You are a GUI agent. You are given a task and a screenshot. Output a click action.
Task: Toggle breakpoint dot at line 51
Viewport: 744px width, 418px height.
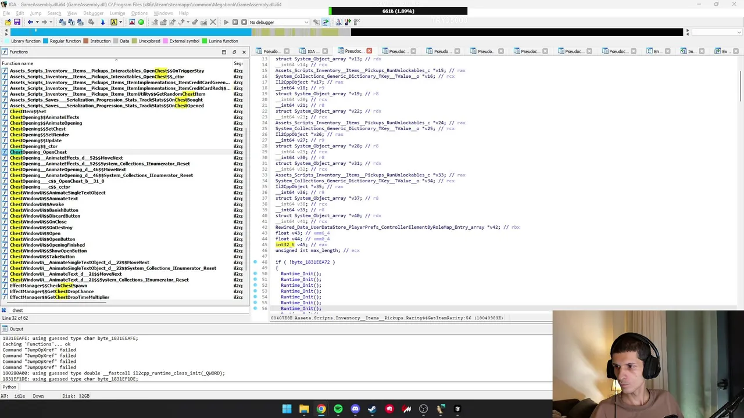tap(255, 279)
